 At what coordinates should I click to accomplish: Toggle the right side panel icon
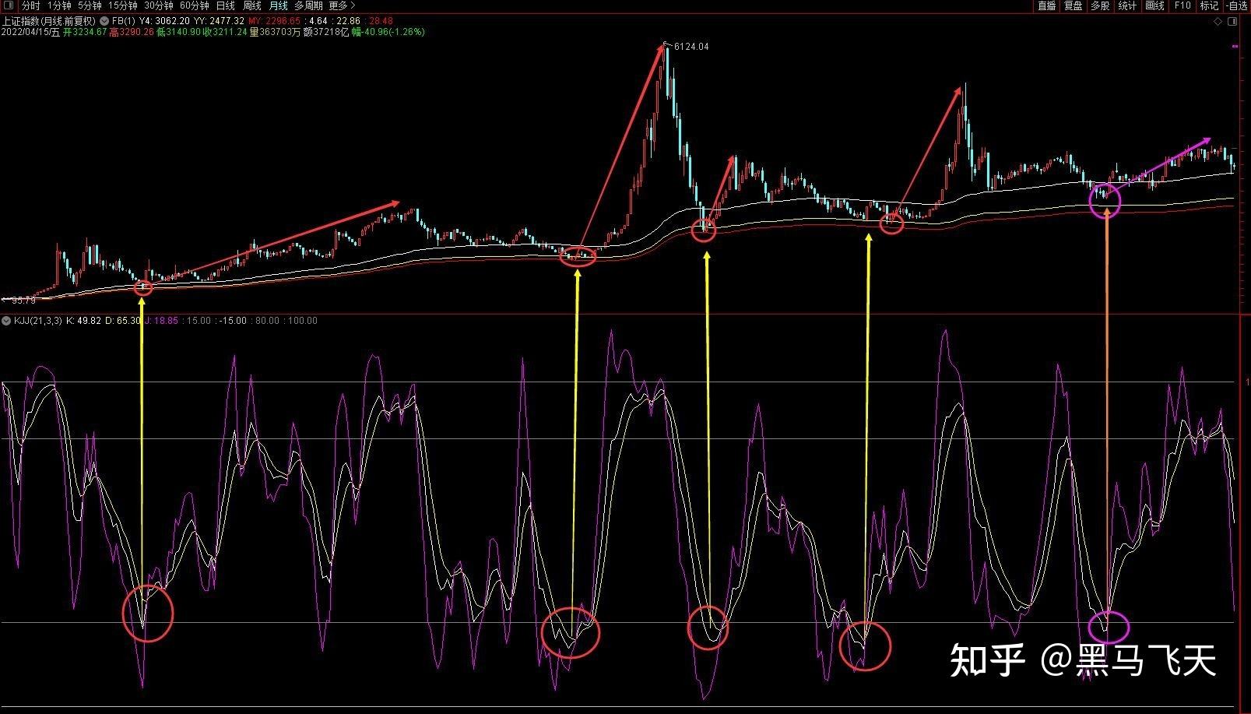(x=1232, y=22)
